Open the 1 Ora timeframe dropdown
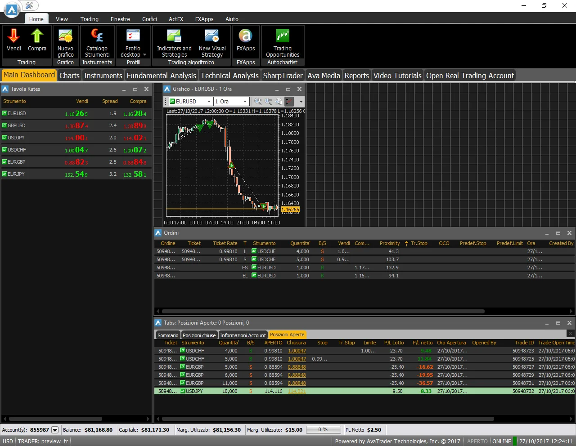This screenshot has height=446, width=576. (x=245, y=102)
